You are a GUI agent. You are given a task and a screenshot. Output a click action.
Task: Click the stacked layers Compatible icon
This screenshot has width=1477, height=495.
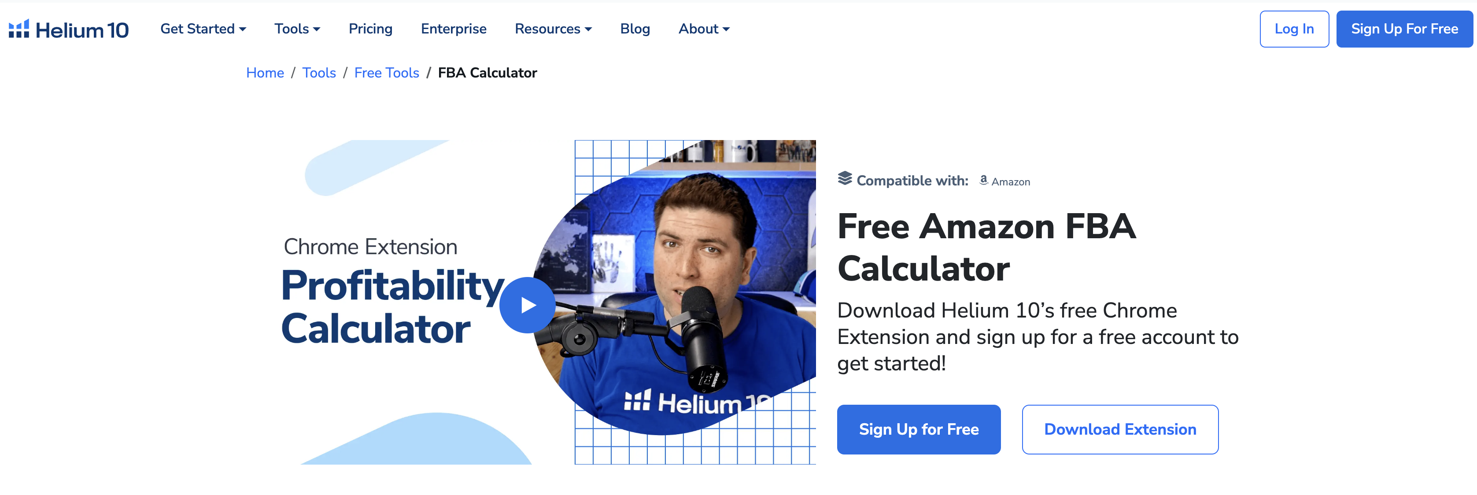[x=845, y=179]
